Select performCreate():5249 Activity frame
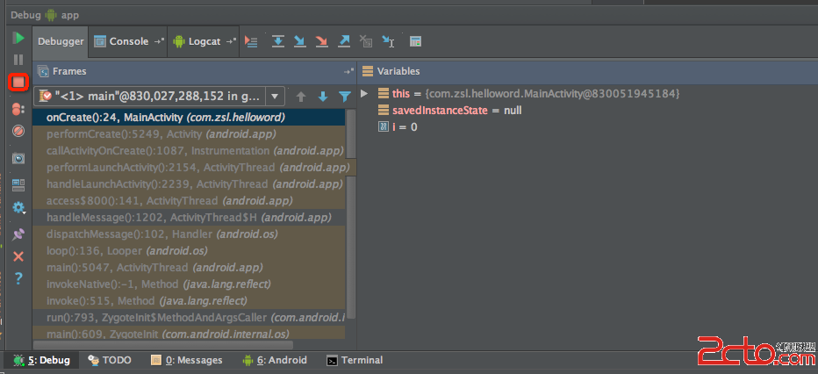Image resolution: width=818 pixels, height=374 pixels. coord(189,134)
